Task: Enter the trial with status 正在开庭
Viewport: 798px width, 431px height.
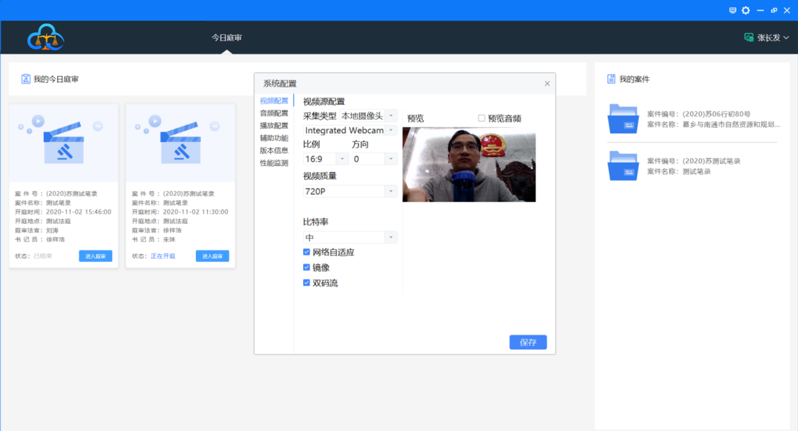Action: pyautogui.click(x=212, y=256)
